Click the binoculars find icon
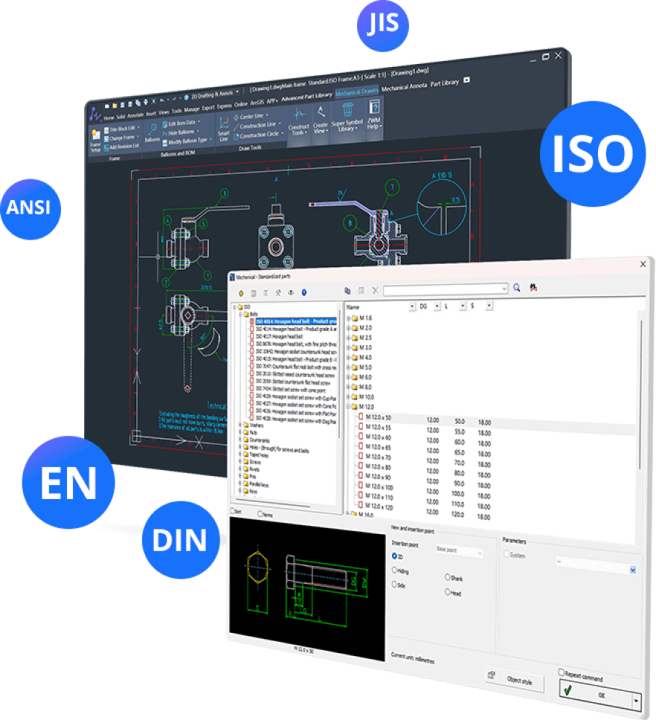 (533, 288)
